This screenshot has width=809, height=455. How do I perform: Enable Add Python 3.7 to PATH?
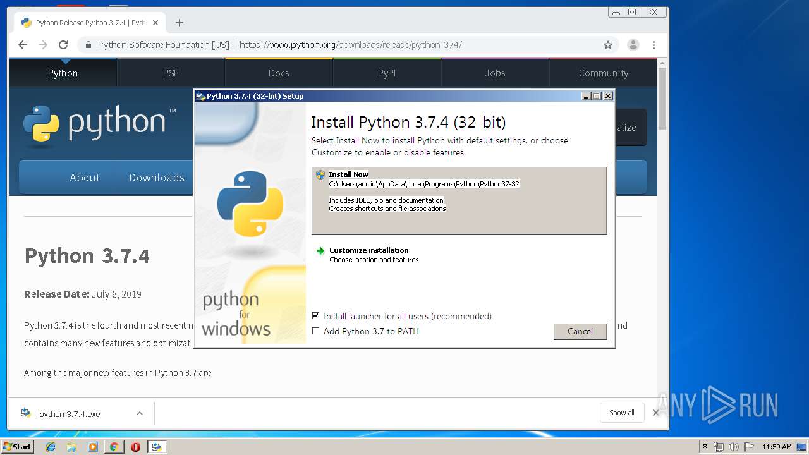(315, 331)
